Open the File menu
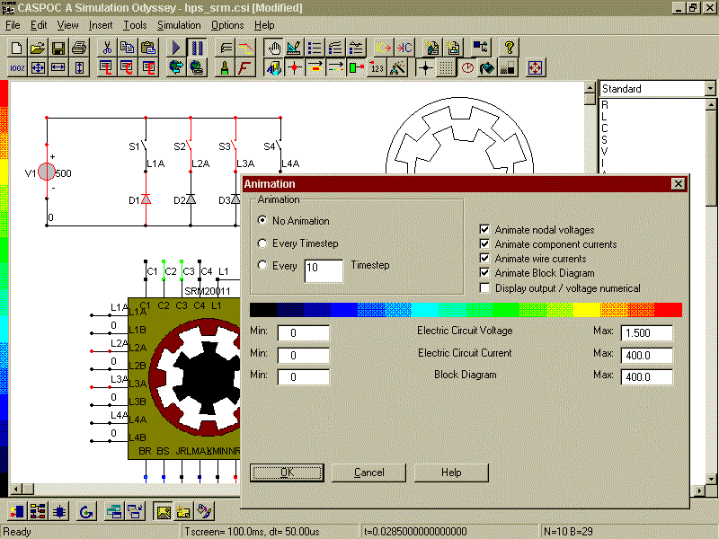 [x=13, y=25]
